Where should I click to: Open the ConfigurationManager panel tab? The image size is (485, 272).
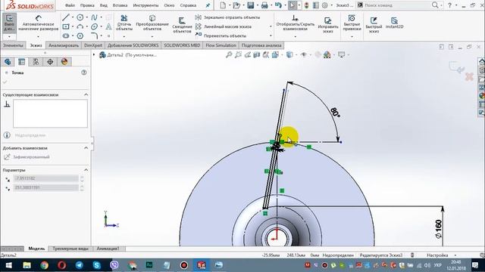click(x=36, y=62)
